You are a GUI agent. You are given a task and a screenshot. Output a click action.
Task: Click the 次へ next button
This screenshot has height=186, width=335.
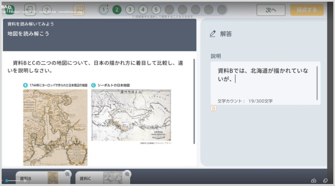coord(271,10)
